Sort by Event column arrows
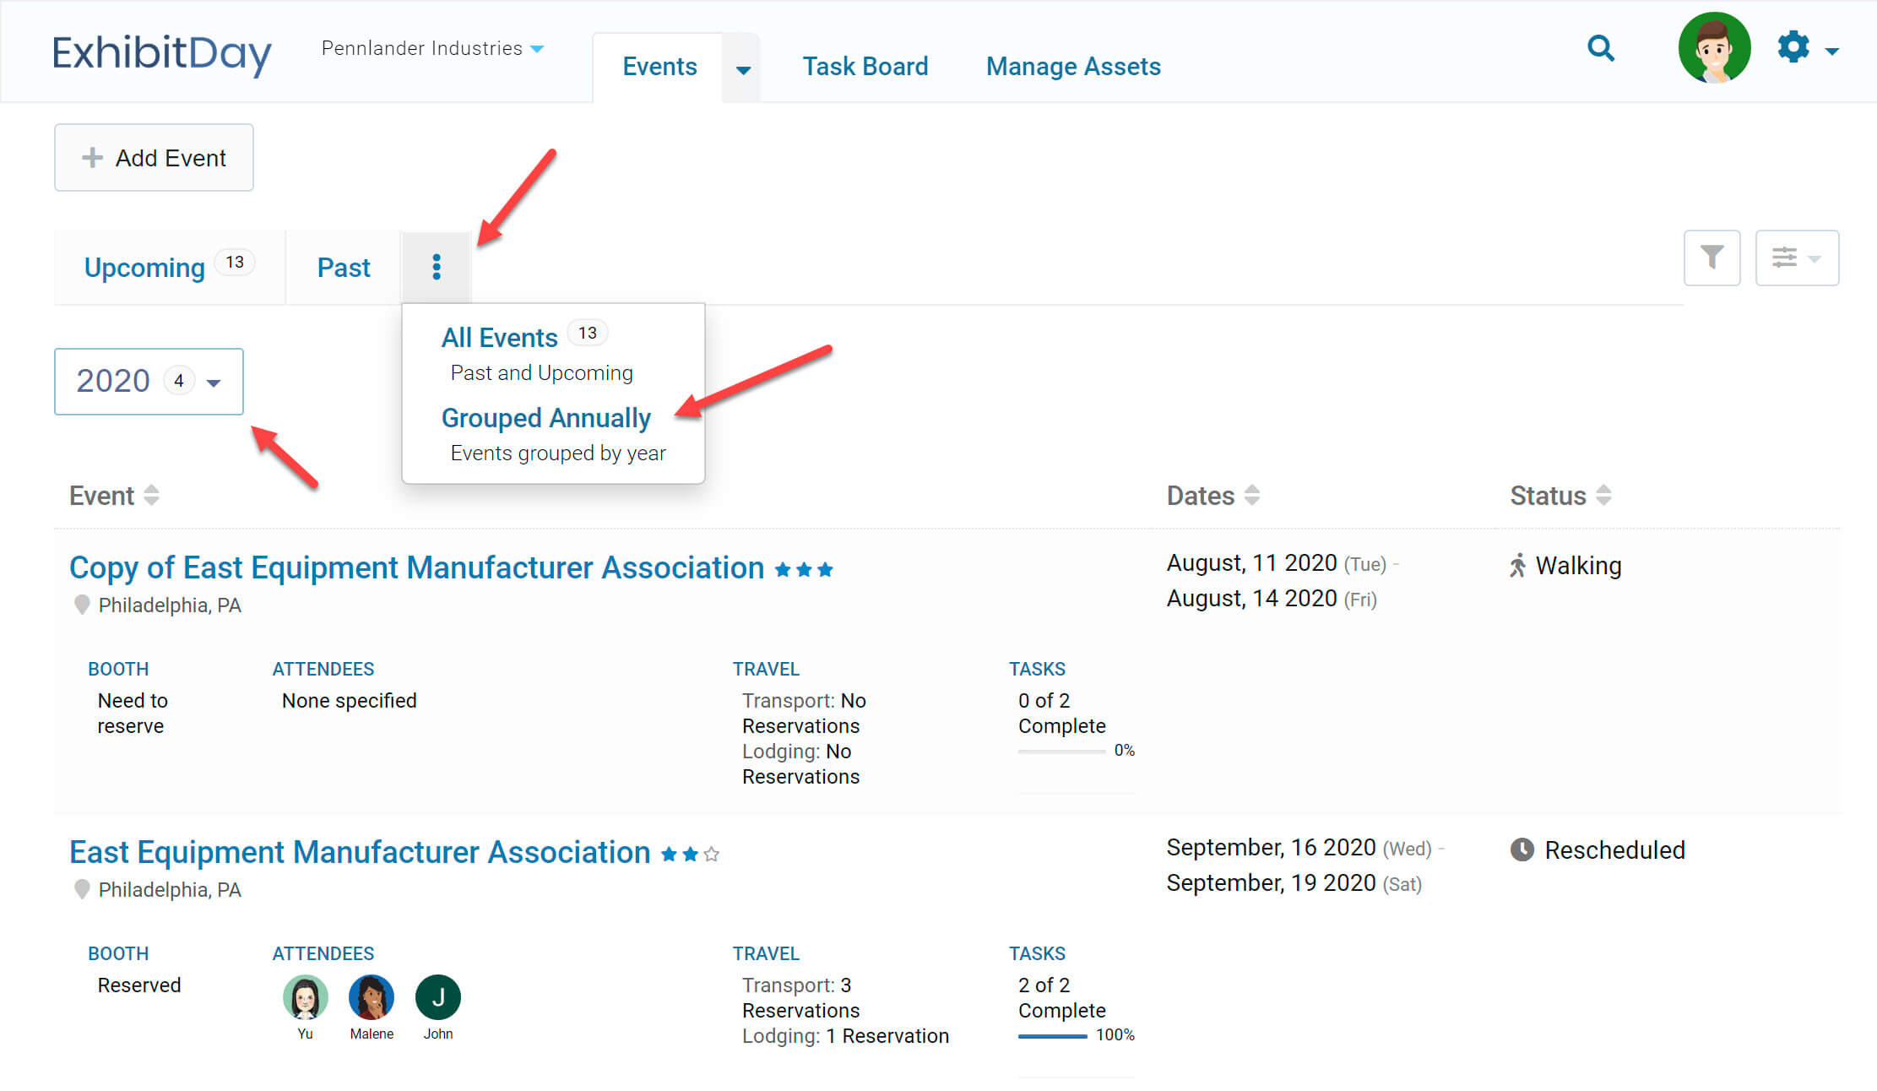1877x1091 pixels. 151,495
